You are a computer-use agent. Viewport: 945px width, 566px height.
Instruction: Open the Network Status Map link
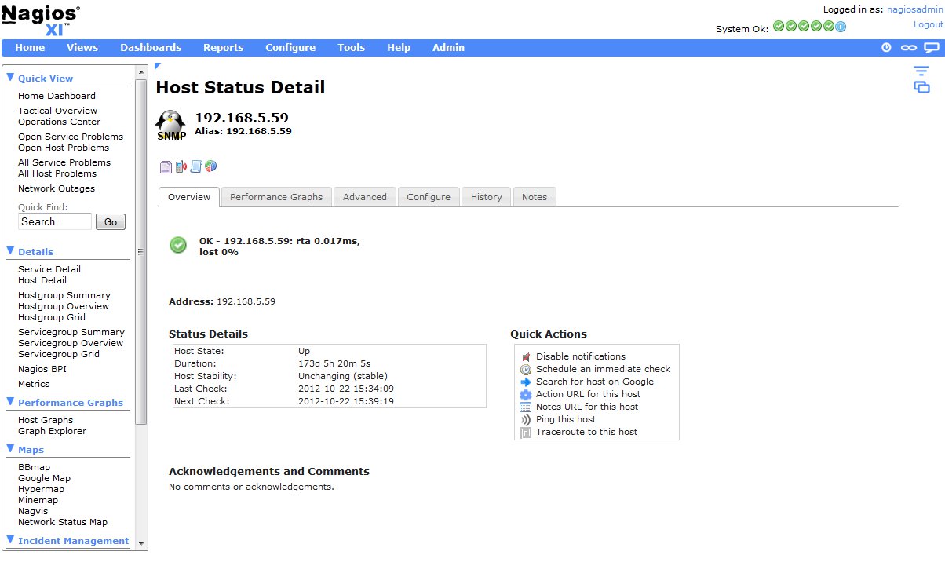[x=63, y=522]
